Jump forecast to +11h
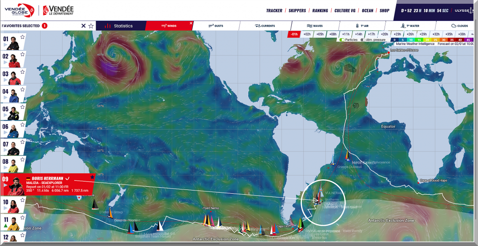 (345, 34)
